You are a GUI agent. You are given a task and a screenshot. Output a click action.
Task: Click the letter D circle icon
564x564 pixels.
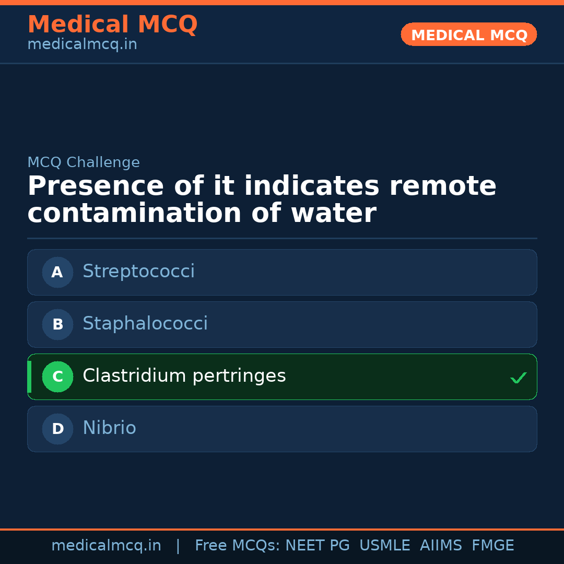point(57,429)
